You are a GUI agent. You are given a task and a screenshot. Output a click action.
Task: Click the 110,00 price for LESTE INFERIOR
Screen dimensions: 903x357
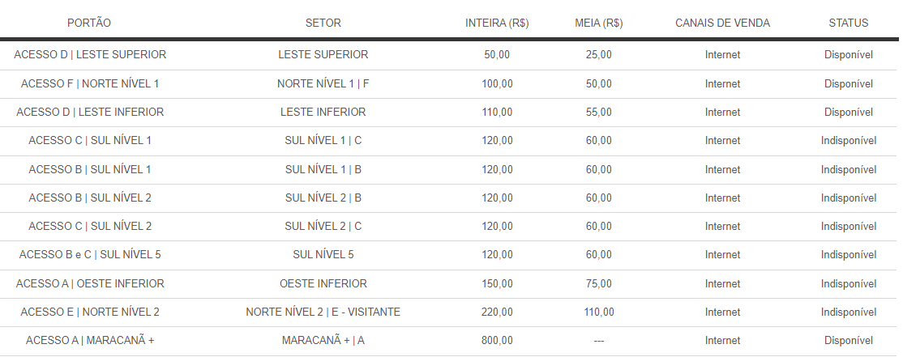point(497,112)
